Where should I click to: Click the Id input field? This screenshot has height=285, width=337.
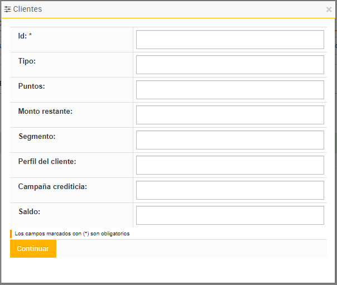pyautogui.click(x=230, y=40)
